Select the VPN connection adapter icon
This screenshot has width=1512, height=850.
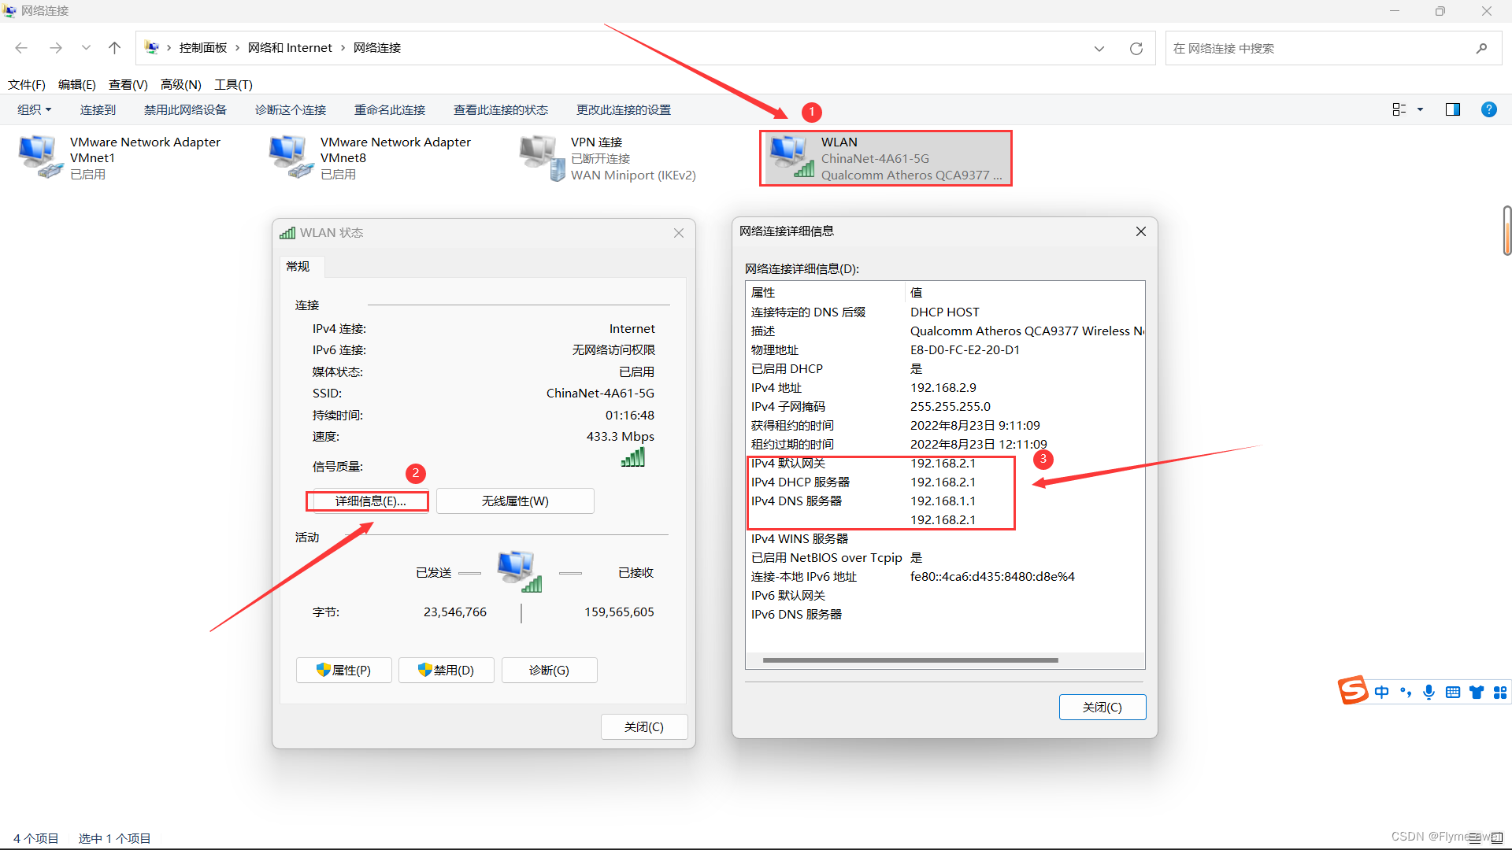coord(541,157)
